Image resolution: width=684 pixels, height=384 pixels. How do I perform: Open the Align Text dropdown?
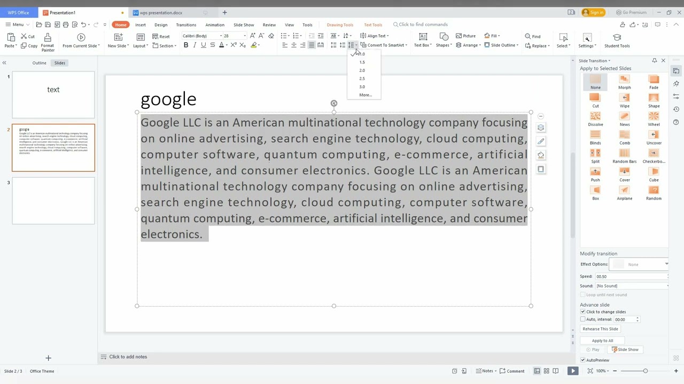coord(375,36)
